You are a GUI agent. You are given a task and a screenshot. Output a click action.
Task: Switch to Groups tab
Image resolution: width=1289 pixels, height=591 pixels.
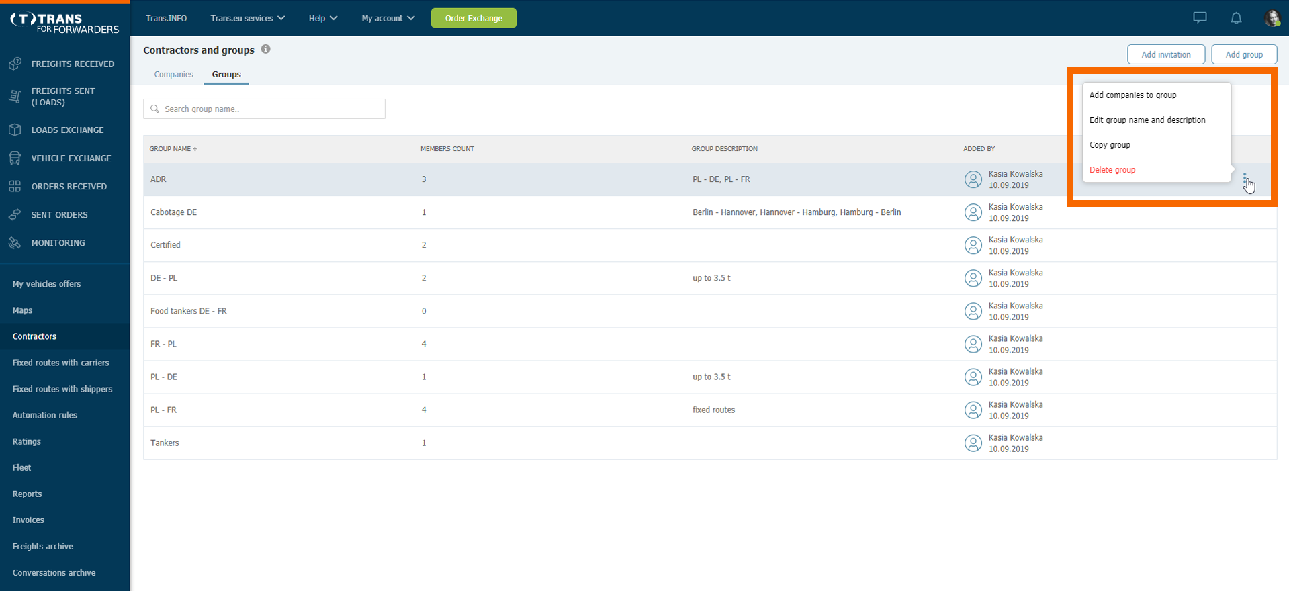pyautogui.click(x=226, y=74)
